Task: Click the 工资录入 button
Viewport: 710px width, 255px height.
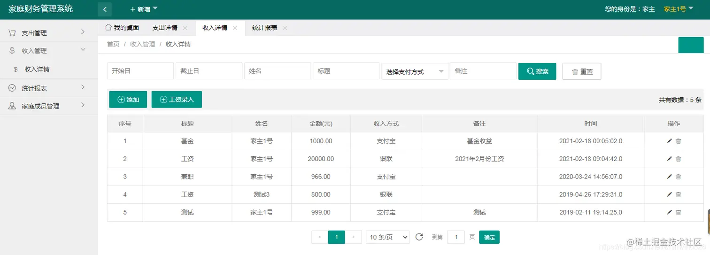Action: click(177, 100)
